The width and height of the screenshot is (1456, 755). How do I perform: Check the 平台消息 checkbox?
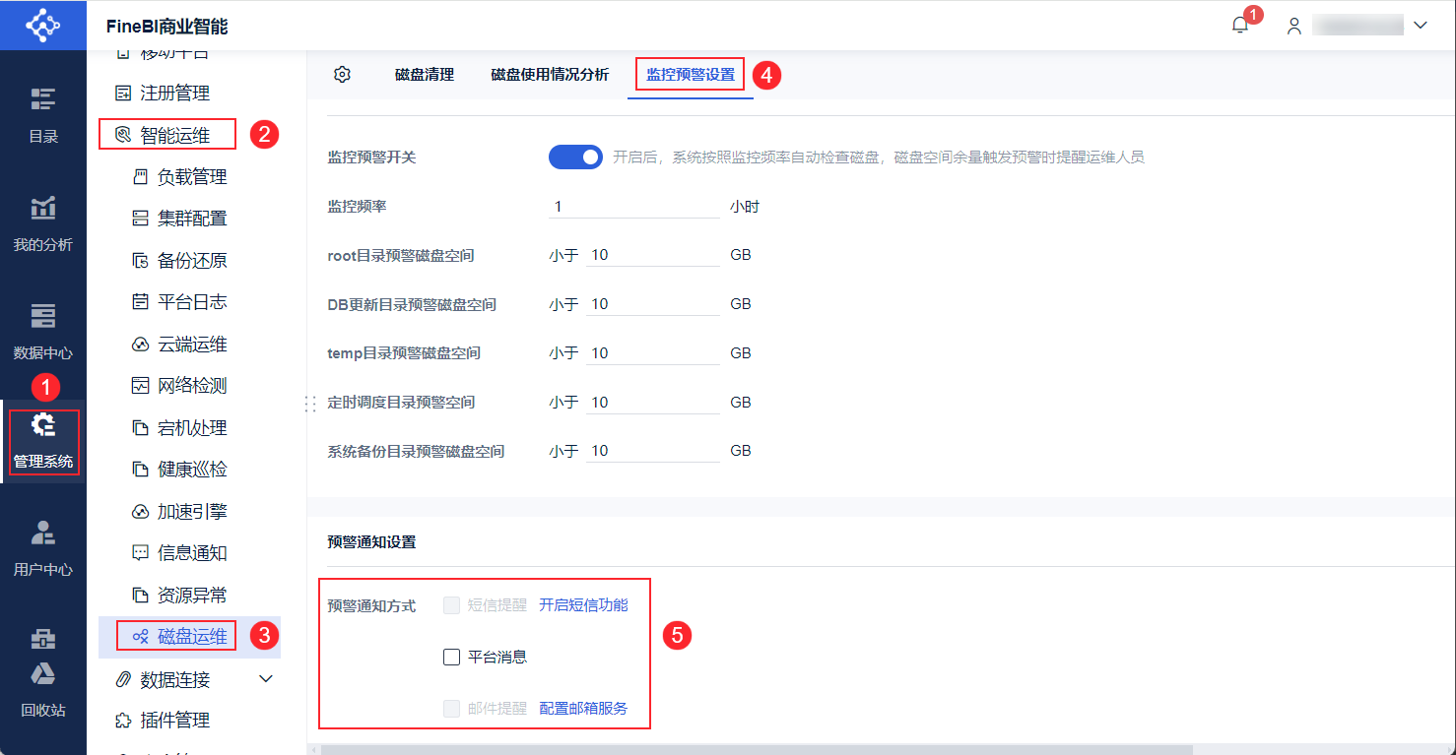point(452,657)
